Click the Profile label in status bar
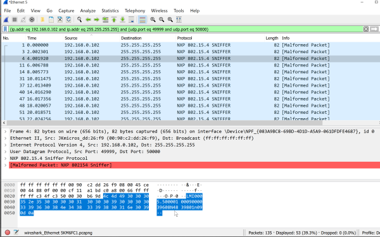 pyautogui.click(x=370, y=233)
